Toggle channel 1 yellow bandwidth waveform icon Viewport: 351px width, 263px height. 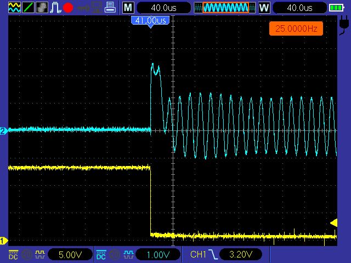click(x=39, y=255)
